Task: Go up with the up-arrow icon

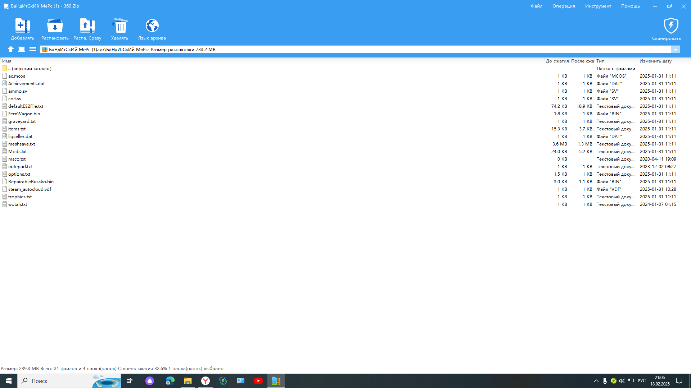Action: pyautogui.click(x=11, y=49)
